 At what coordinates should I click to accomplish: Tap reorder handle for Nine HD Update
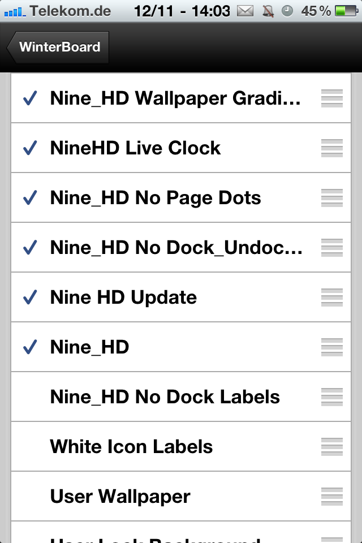[x=332, y=298]
